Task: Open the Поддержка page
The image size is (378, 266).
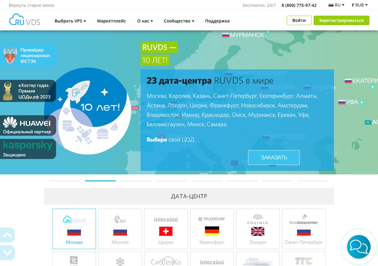Action: [217, 21]
